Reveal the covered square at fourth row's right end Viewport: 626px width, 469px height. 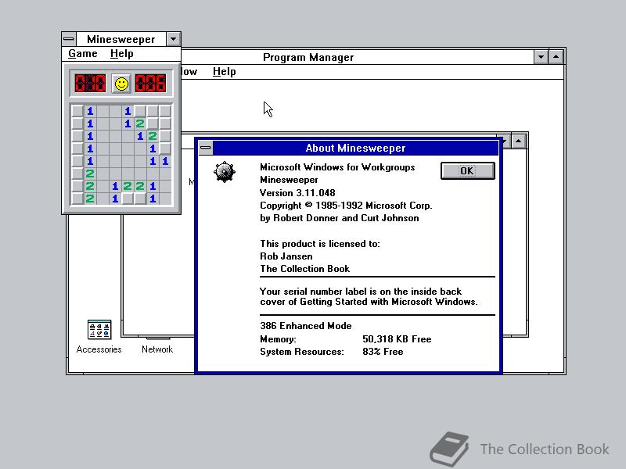point(165,149)
